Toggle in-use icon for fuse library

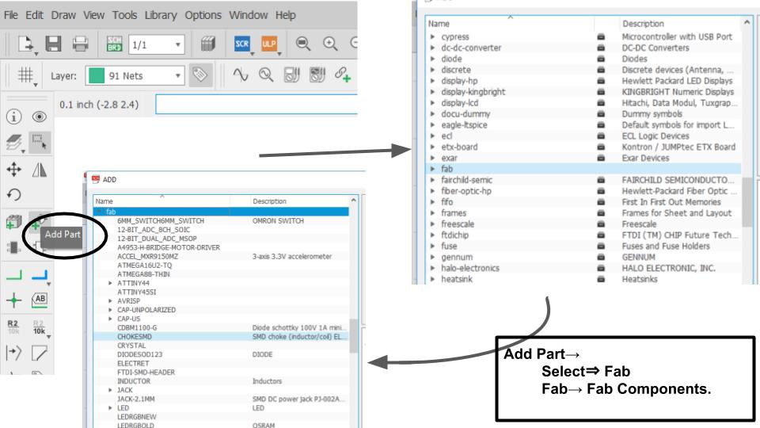coord(601,246)
